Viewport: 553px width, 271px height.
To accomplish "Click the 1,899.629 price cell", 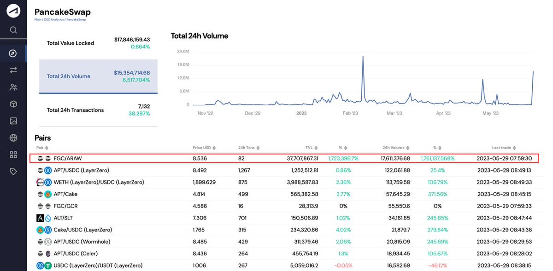I will tap(204, 182).
